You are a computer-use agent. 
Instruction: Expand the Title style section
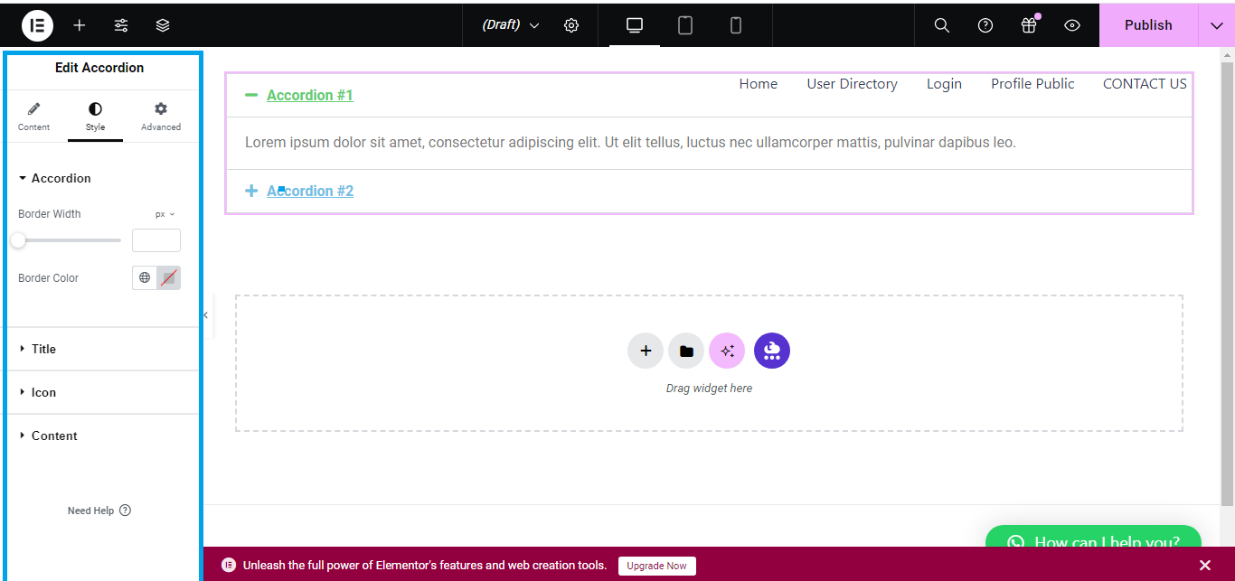click(x=43, y=349)
